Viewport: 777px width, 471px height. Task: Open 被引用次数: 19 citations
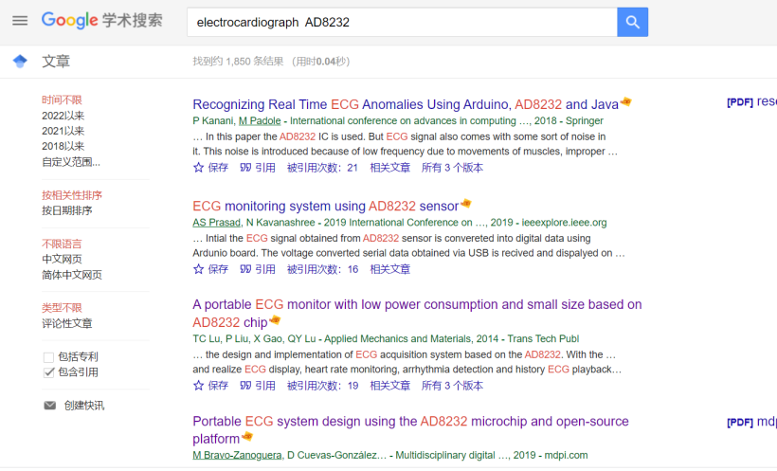322,386
